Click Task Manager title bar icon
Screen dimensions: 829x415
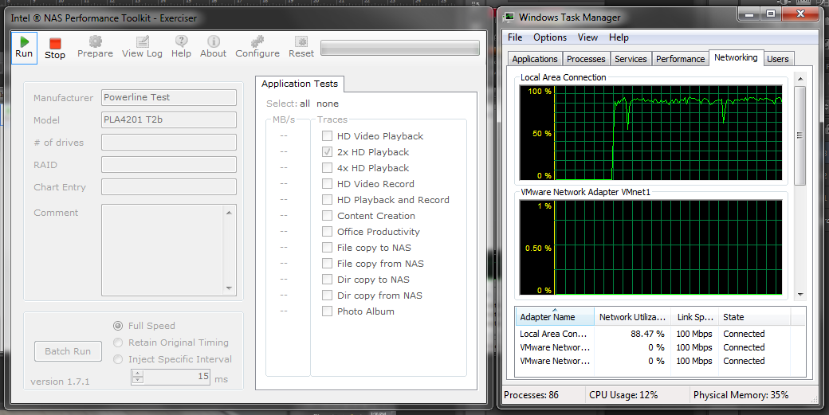(x=509, y=17)
